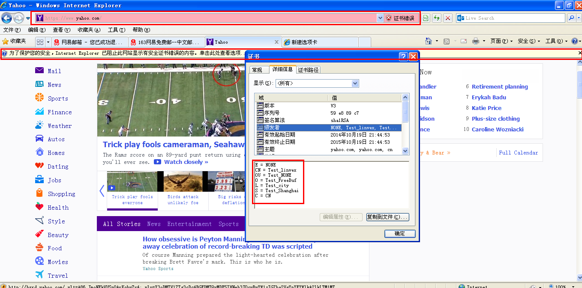This screenshot has width=582, height=288.
Task: Click the carousel previous arrow
Action: tap(102, 191)
